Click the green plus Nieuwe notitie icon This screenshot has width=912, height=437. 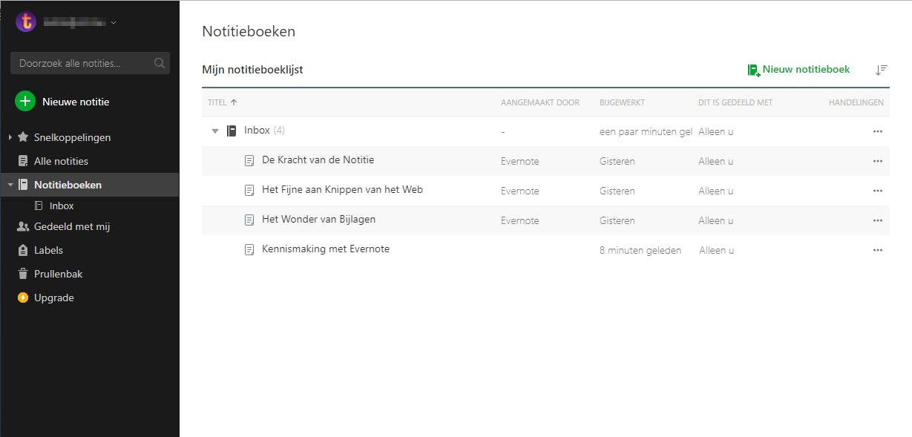25,102
